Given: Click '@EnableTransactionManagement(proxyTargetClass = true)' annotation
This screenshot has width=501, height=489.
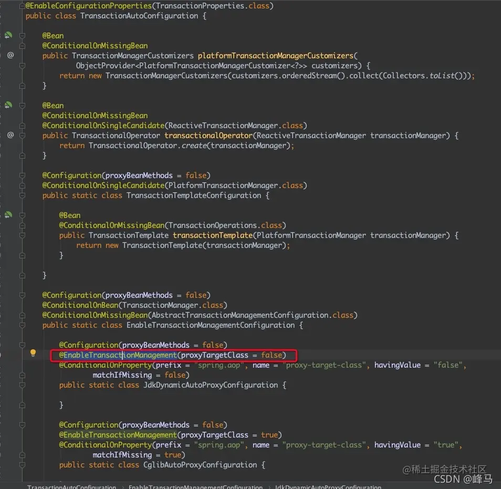Looking at the screenshot, I should tap(170, 435).
